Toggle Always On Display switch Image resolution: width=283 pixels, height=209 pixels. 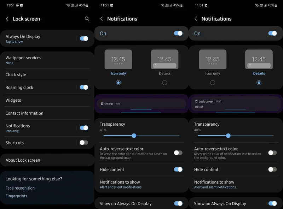point(84,38)
